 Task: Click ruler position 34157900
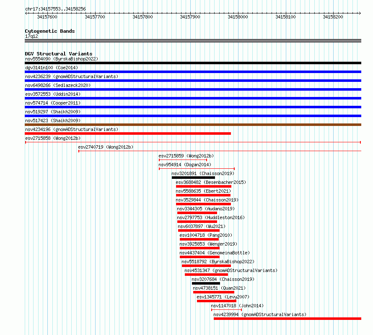pyautogui.click(x=190, y=17)
